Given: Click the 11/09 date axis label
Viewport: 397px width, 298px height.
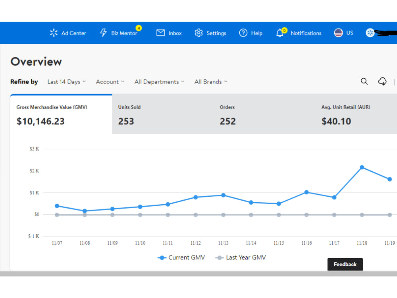Looking at the screenshot, I should (x=112, y=243).
